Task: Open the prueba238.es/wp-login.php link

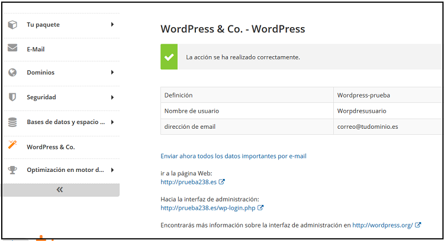Action: (x=208, y=208)
